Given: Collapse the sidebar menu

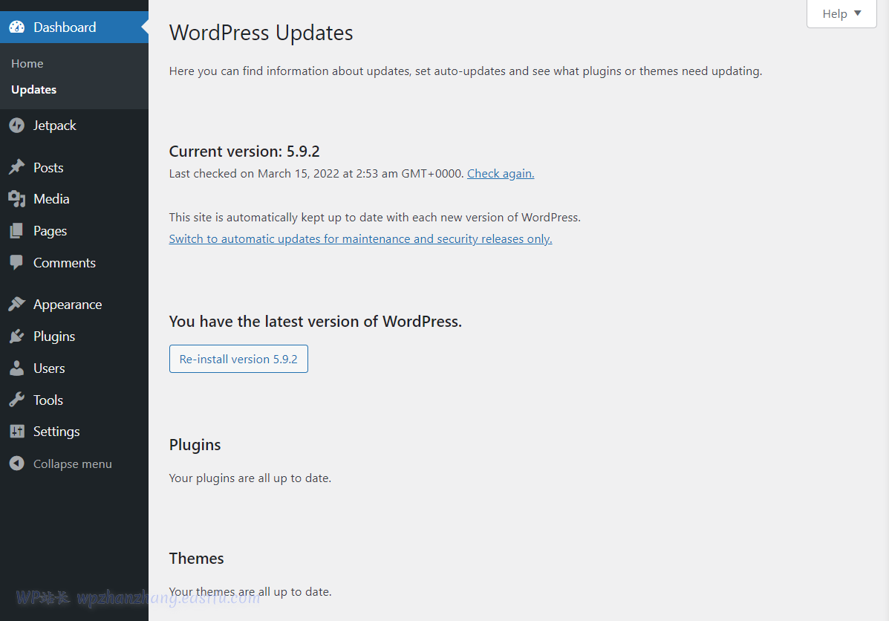Looking at the screenshot, I should click(x=72, y=464).
